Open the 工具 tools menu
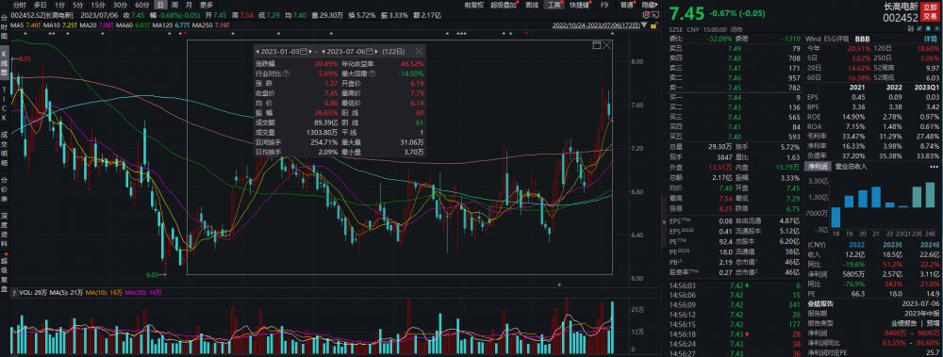Viewport: 943px width, 357px height. coord(553,4)
